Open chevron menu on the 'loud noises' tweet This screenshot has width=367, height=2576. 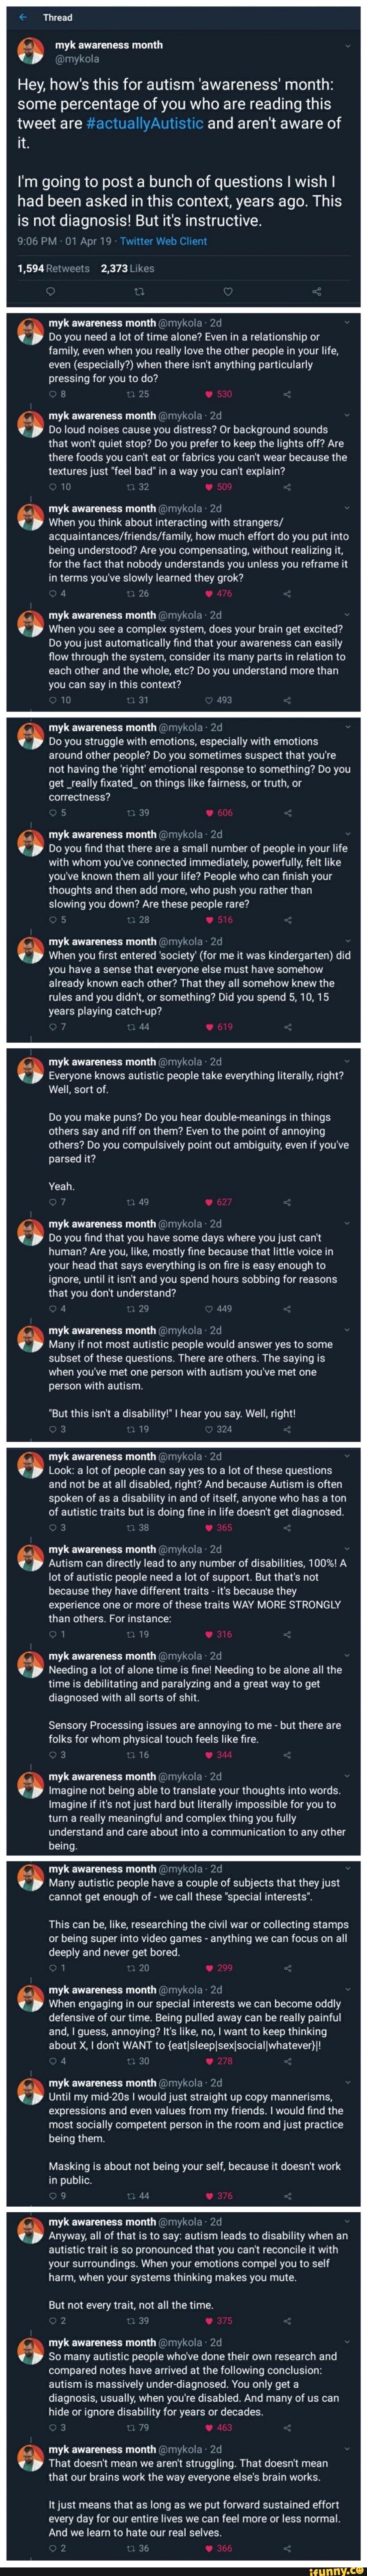click(x=347, y=416)
